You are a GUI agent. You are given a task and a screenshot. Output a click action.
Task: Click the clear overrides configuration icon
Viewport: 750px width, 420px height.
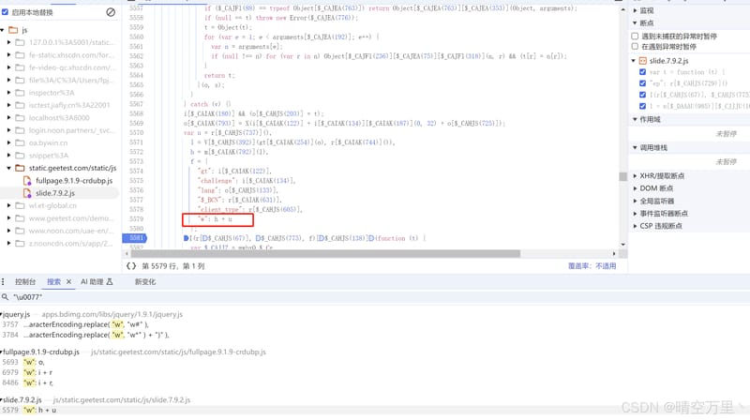point(111,12)
